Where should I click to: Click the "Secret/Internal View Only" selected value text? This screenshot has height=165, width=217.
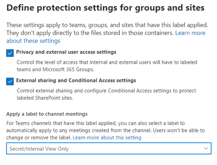pos(39,149)
